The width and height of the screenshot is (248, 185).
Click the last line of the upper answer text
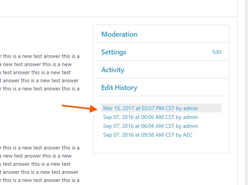40,88
